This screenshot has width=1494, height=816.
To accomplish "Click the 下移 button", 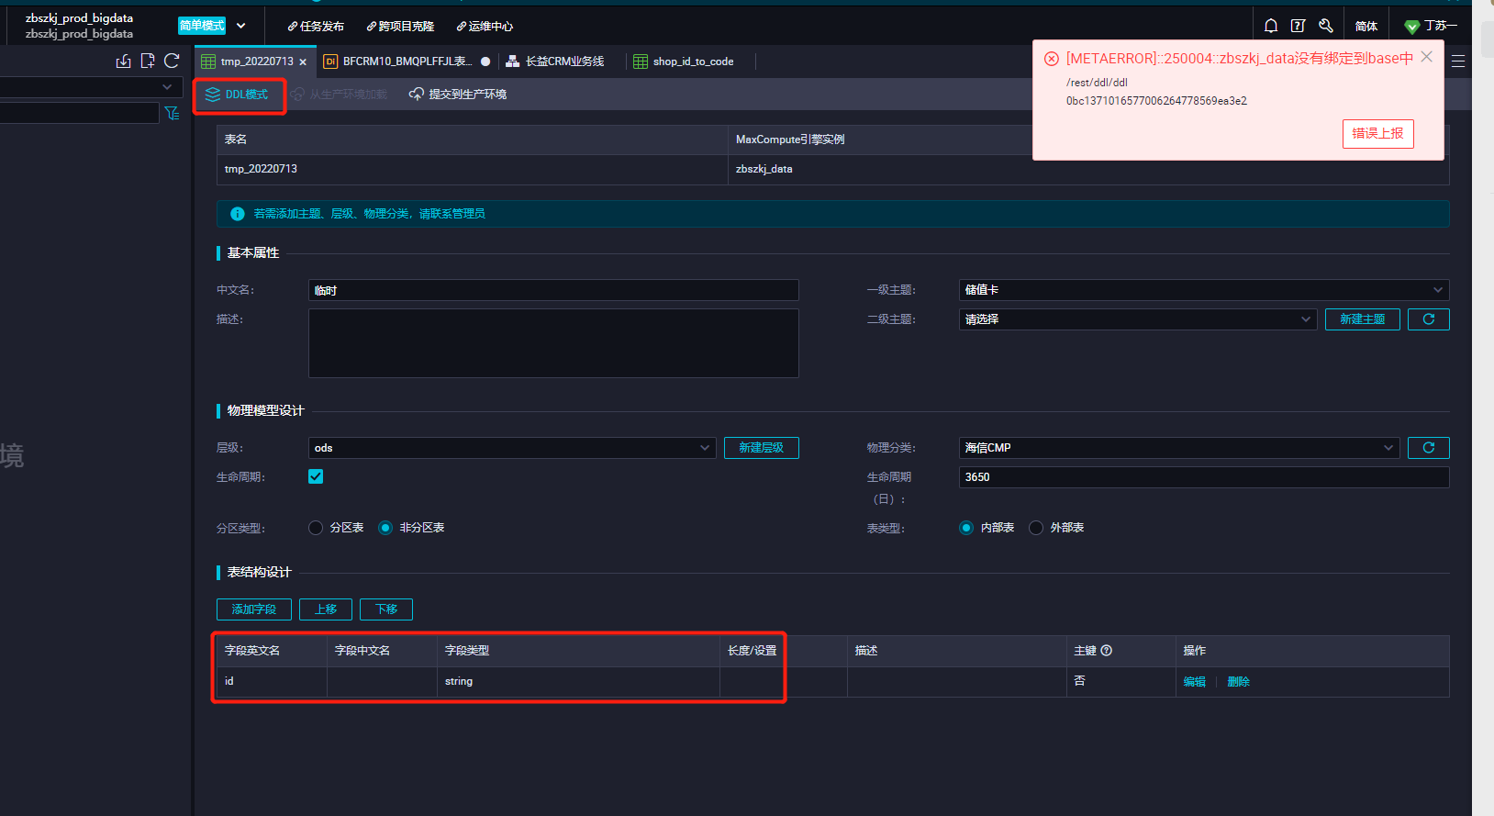I will (x=386, y=609).
